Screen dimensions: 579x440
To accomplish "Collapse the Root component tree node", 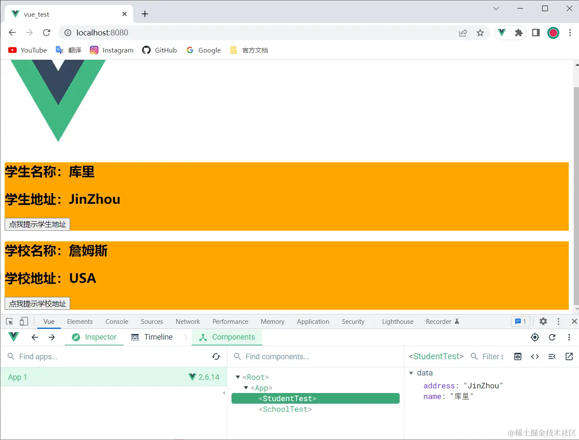I will [238, 377].
